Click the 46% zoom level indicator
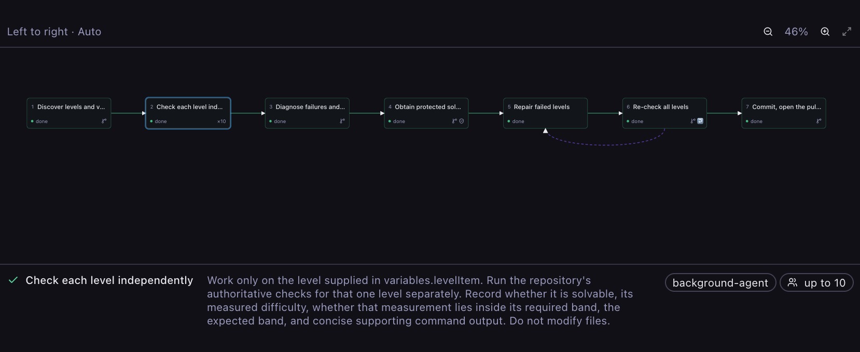This screenshot has height=352, width=860. tap(796, 32)
